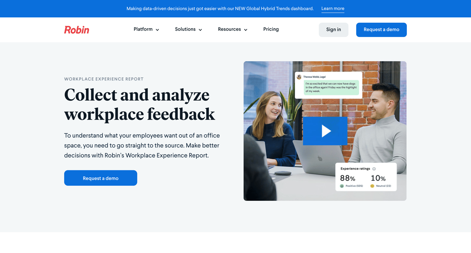Click the Robin logo
Image resolution: width=471 pixels, height=253 pixels.
[77, 30]
